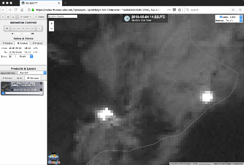244x165 pixels.
Task: Jump to the first animation frame
Action: pyautogui.click(x=14, y=29)
